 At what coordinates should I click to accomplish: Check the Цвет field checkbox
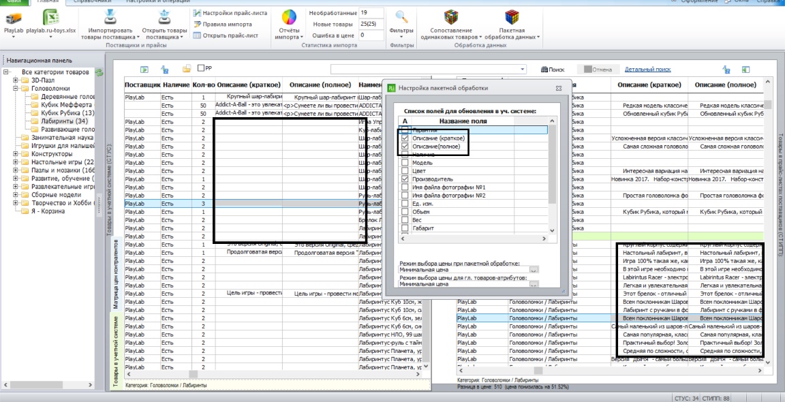[405, 171]
